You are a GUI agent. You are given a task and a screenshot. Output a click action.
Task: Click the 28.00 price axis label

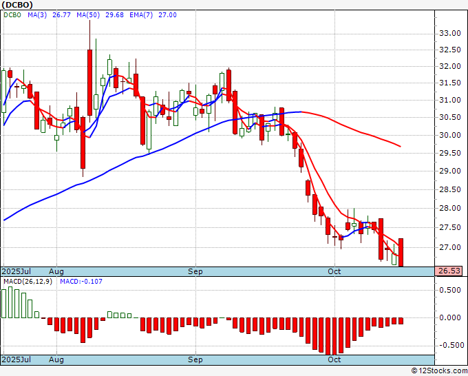pos(450,208)
